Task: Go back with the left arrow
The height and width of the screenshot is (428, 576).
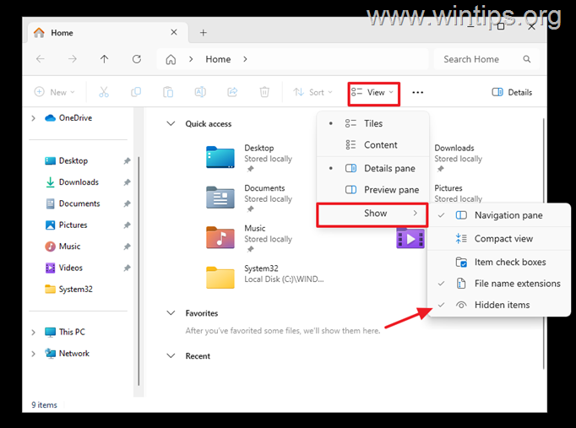Action: tap(41, 59)
